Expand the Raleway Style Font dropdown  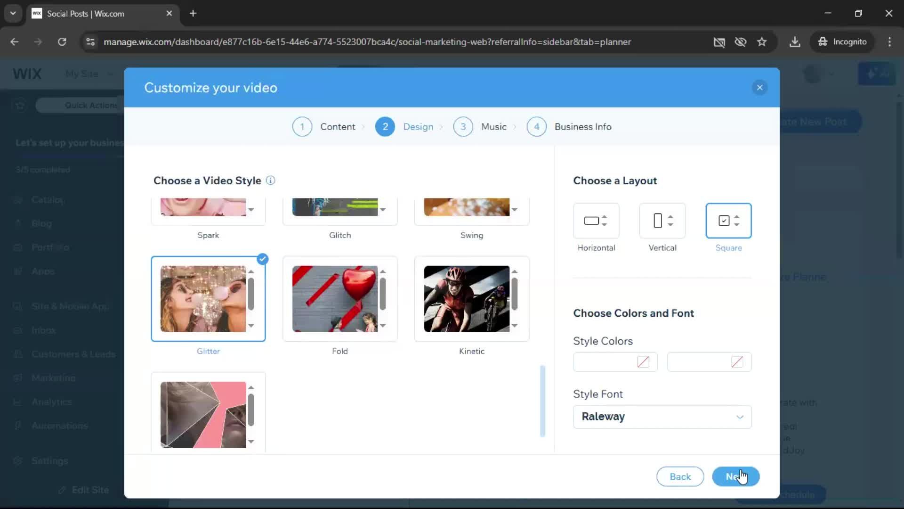tap(662, 417)
